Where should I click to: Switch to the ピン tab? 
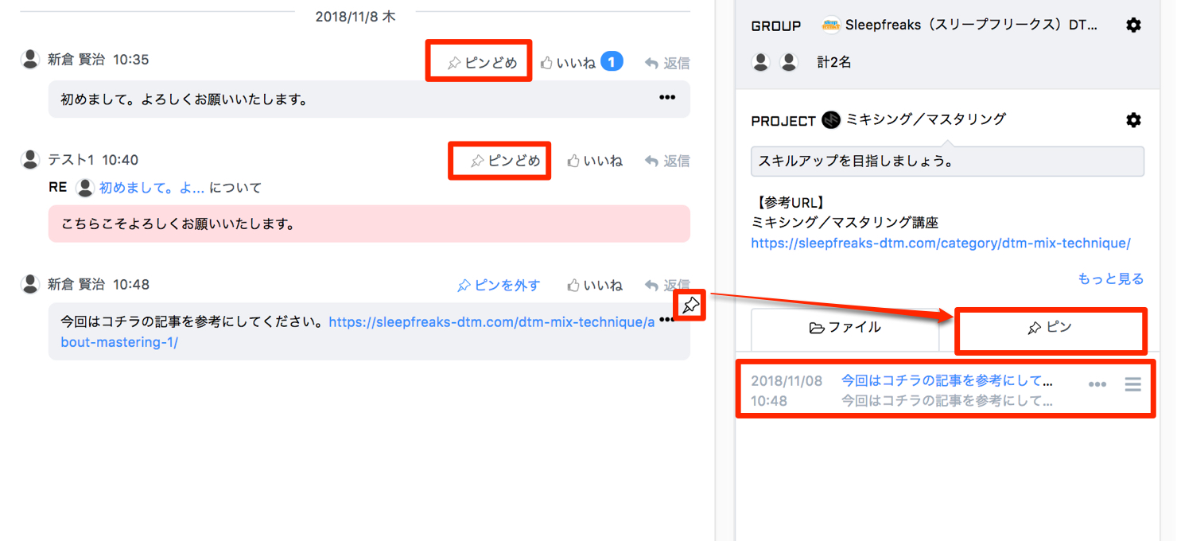(1050, 328)
